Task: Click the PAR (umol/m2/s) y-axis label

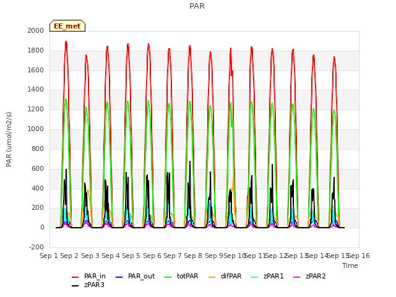Action: tap(9, 139)
